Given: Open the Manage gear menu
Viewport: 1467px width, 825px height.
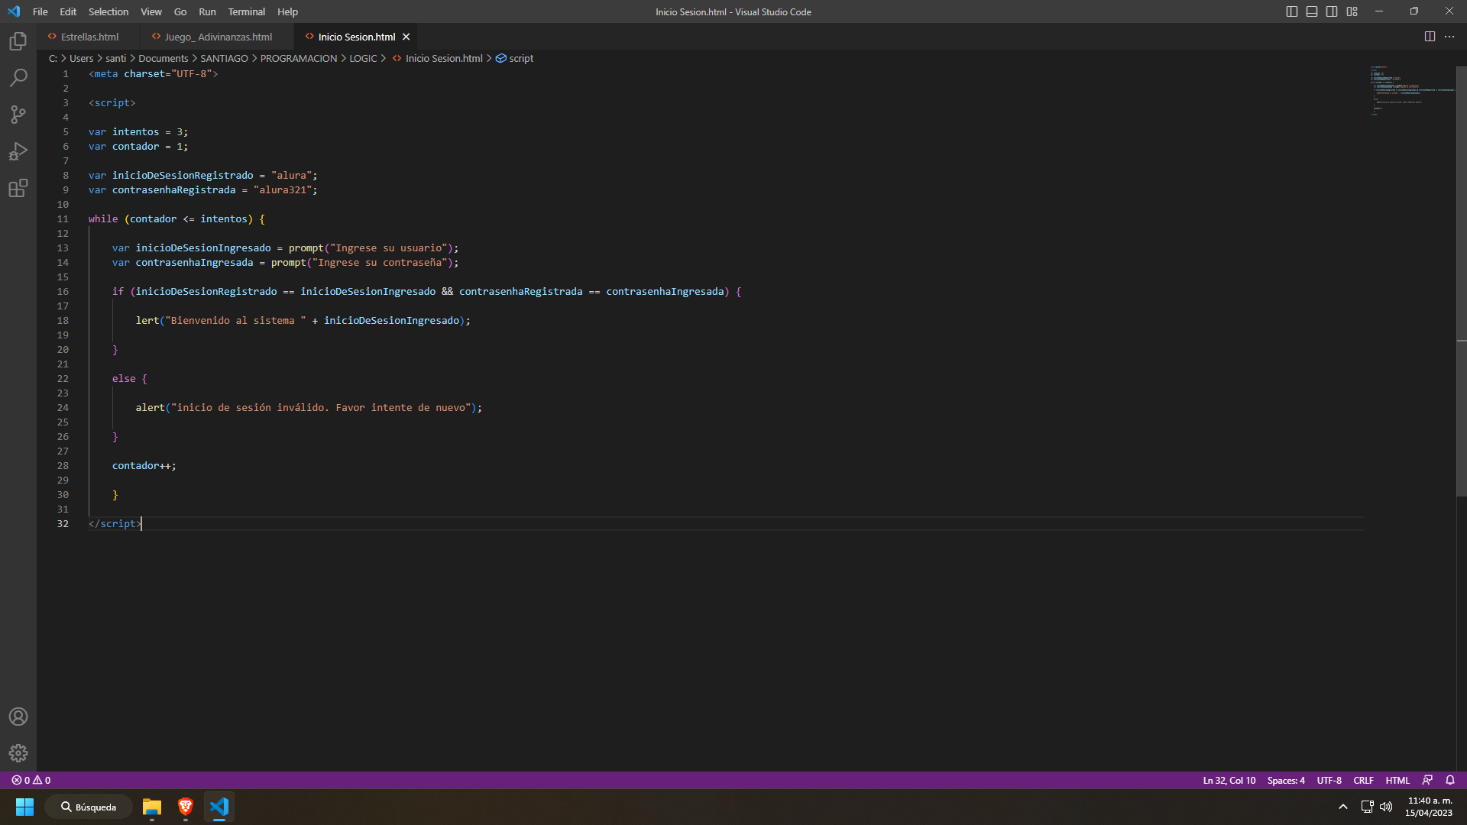Looking at the screenshot, I should pos(18,753).
